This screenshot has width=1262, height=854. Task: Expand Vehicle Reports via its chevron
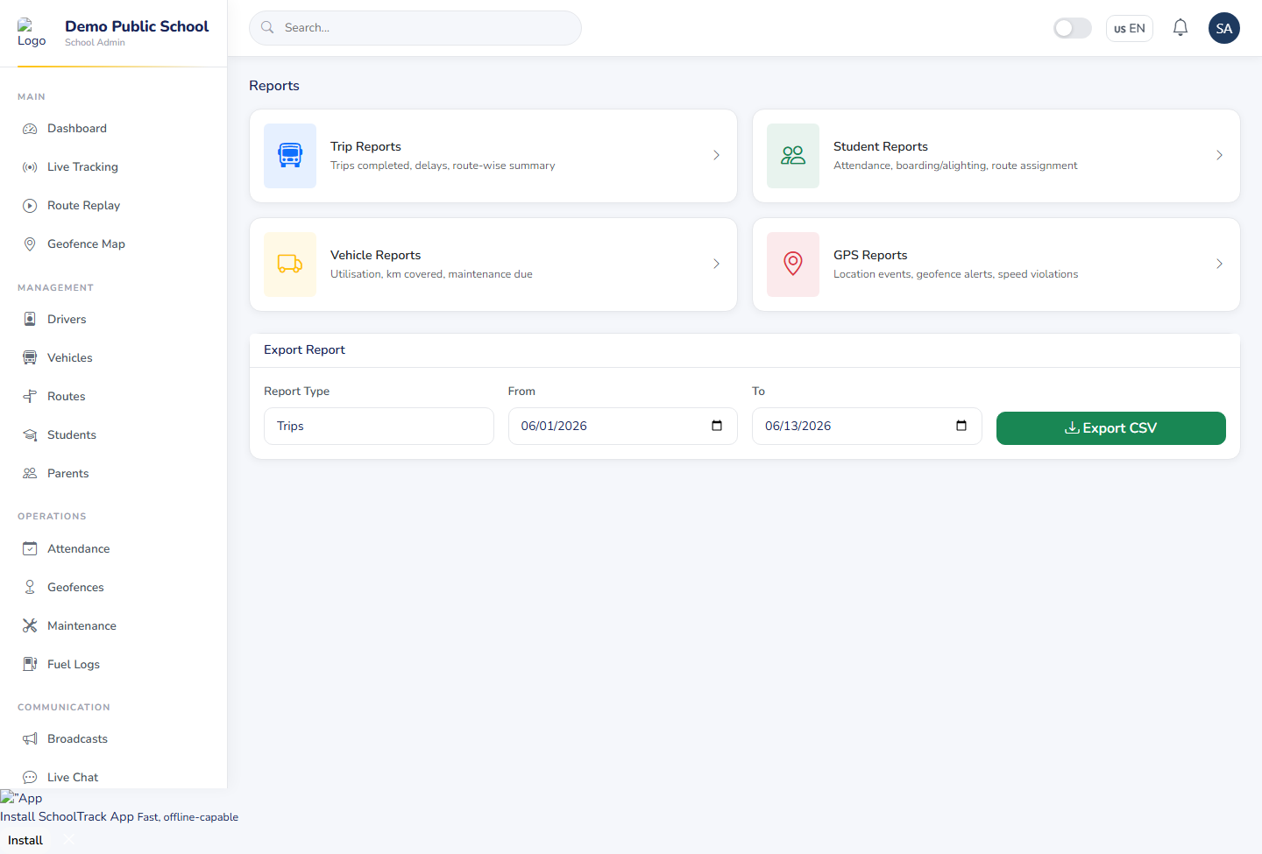coord(716,265)
